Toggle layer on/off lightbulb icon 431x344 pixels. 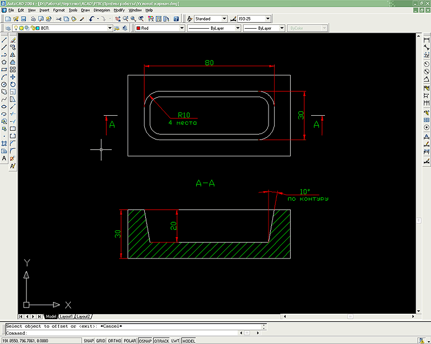(x=16, y=28)
